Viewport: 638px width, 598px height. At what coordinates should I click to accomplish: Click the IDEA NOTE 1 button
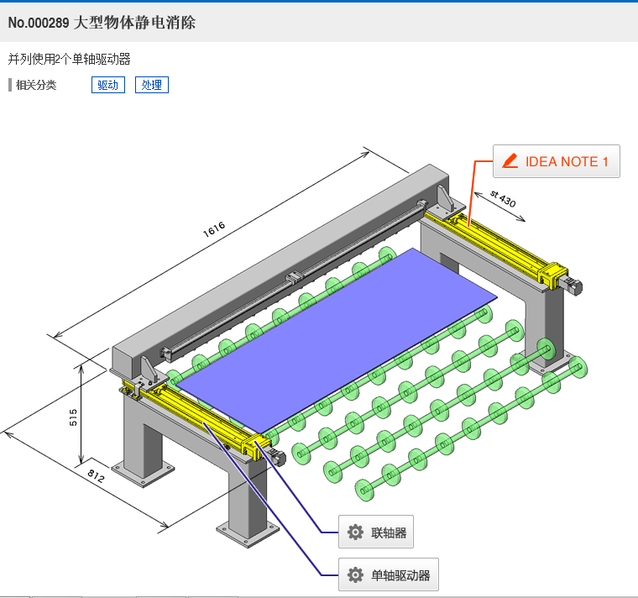pos(557,161)
